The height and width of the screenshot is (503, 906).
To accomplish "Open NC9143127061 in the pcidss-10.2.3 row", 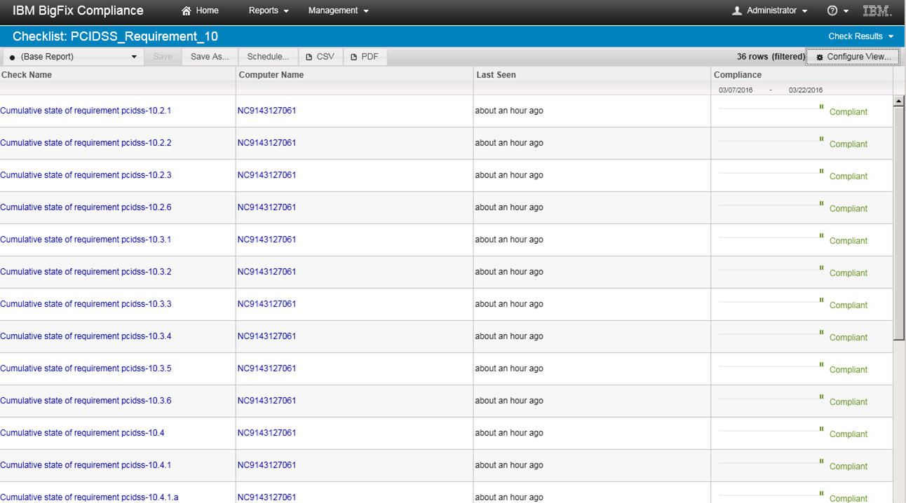I will [x=266, y=175].
